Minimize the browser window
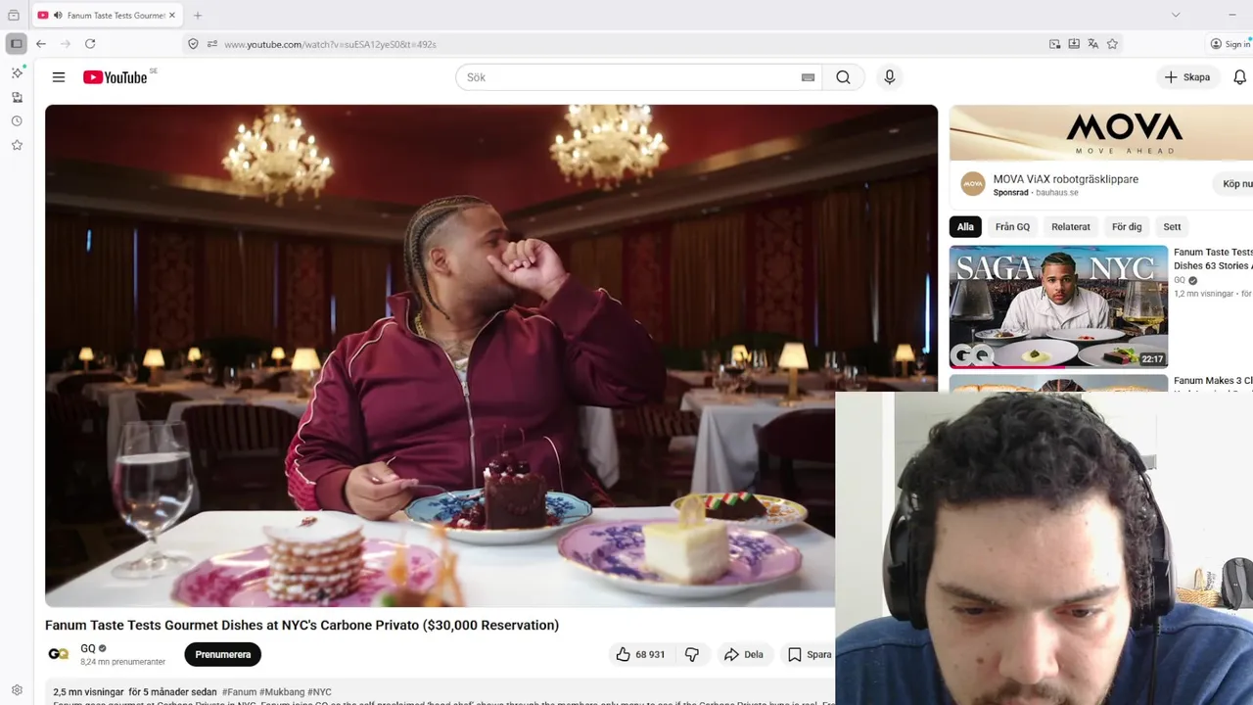This screenshot has height=705, width=1253. (1231, 15)
